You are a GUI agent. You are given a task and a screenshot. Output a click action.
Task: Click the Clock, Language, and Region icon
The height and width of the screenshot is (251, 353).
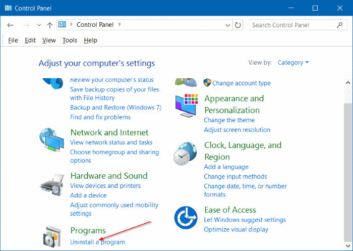click(186, 155)
